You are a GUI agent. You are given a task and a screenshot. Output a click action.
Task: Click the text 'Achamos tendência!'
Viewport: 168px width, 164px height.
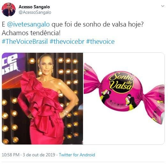(x=31, y=33)
